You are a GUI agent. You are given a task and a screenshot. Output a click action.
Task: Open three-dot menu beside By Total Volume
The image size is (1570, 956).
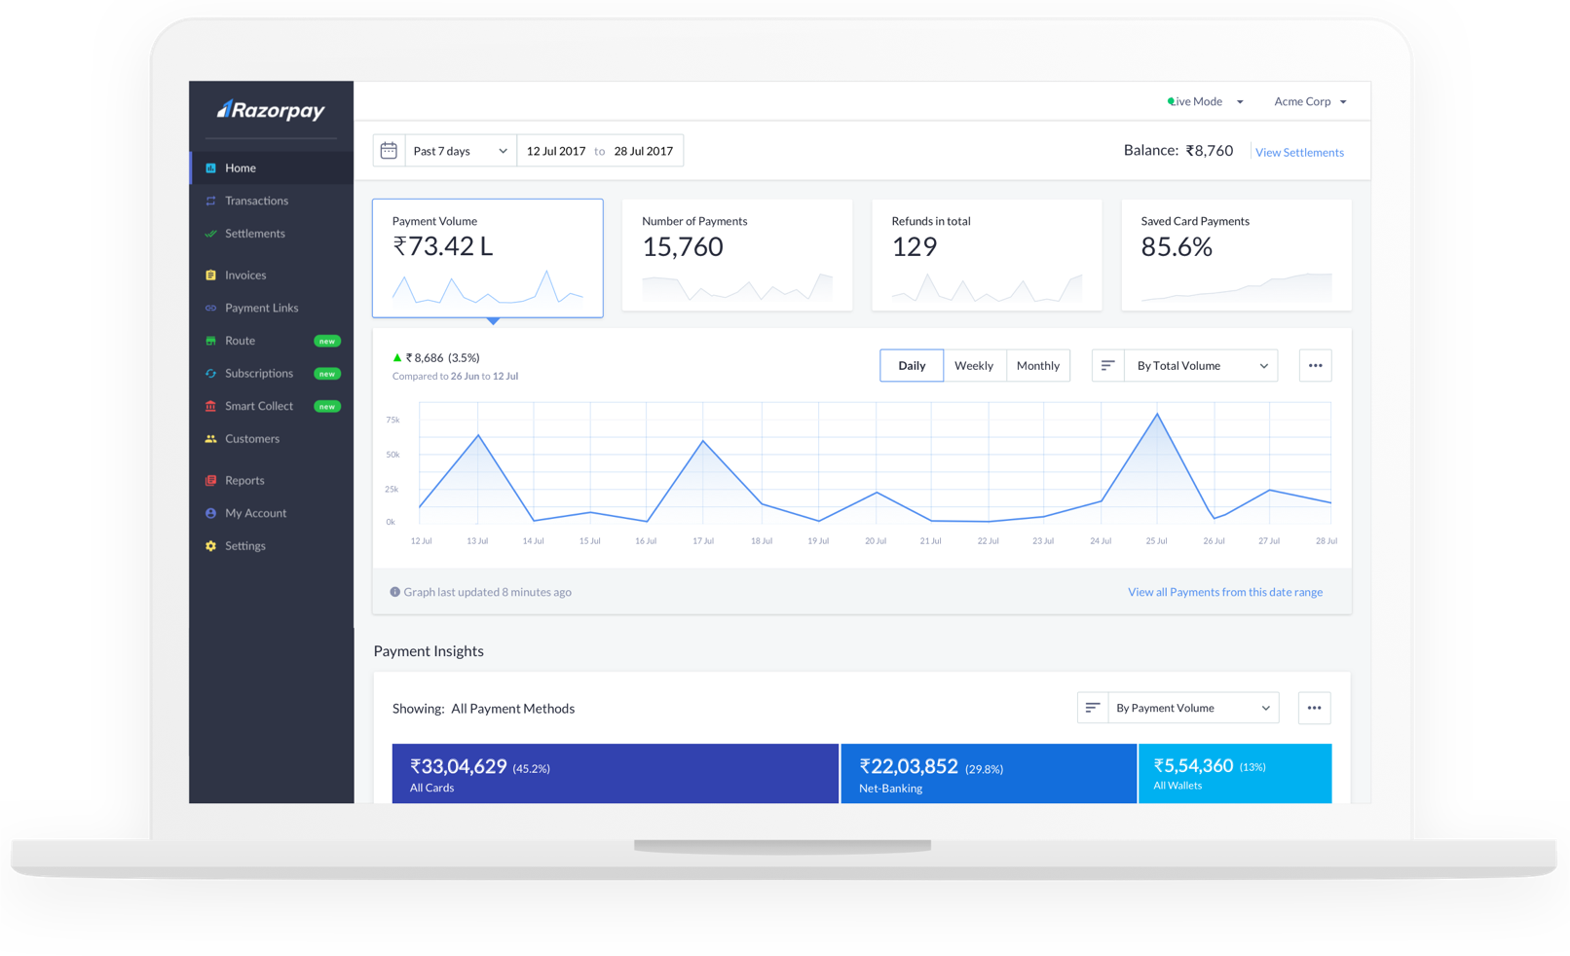point(1315,366)
